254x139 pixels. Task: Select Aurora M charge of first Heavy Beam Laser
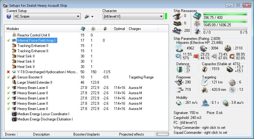tap(135, 88)
